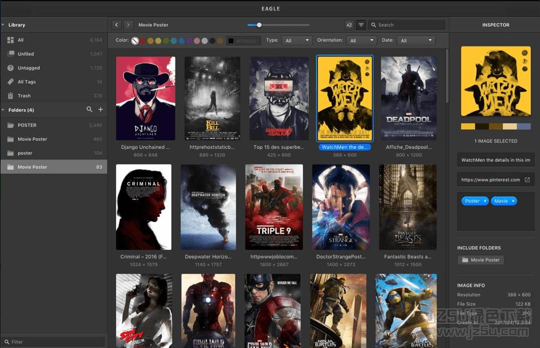Open the Date filter dropdown
540x348 pixels.
[x=416, y=40]
